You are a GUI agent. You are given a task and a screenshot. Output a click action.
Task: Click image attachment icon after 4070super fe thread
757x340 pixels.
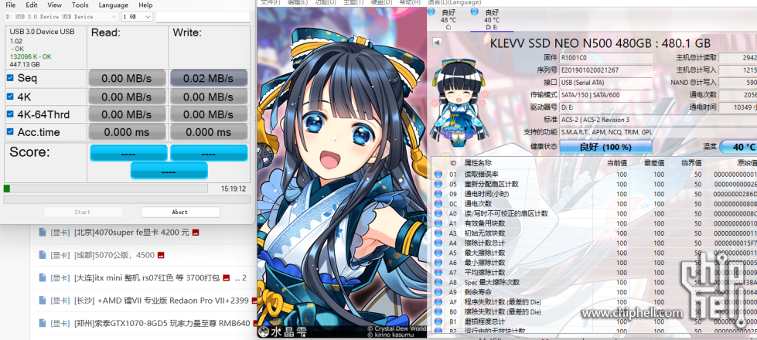[x=196, y=233]
